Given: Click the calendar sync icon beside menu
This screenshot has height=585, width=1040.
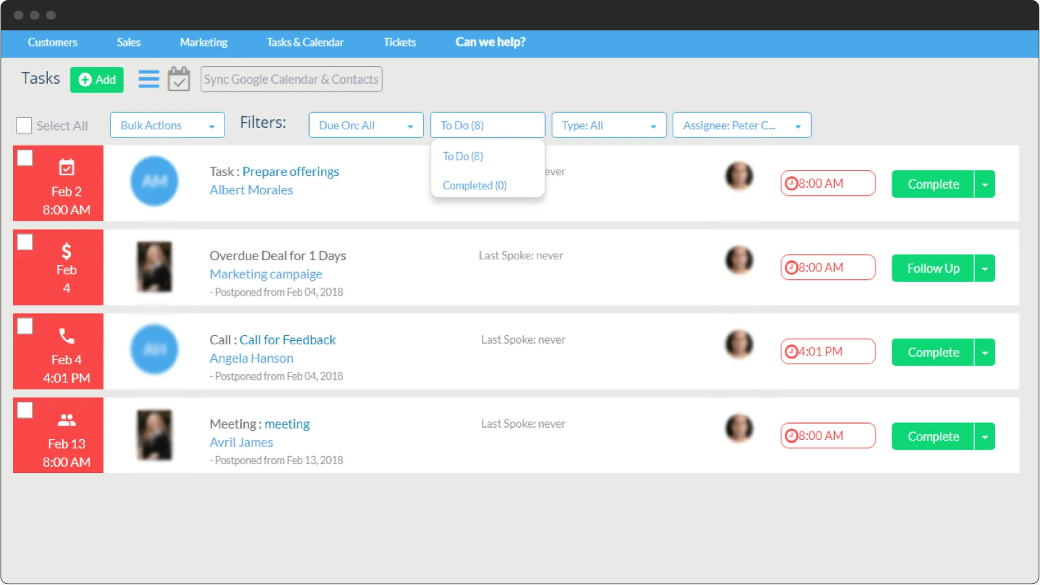Looking at the screenshot, I should (x=178, y=78).
